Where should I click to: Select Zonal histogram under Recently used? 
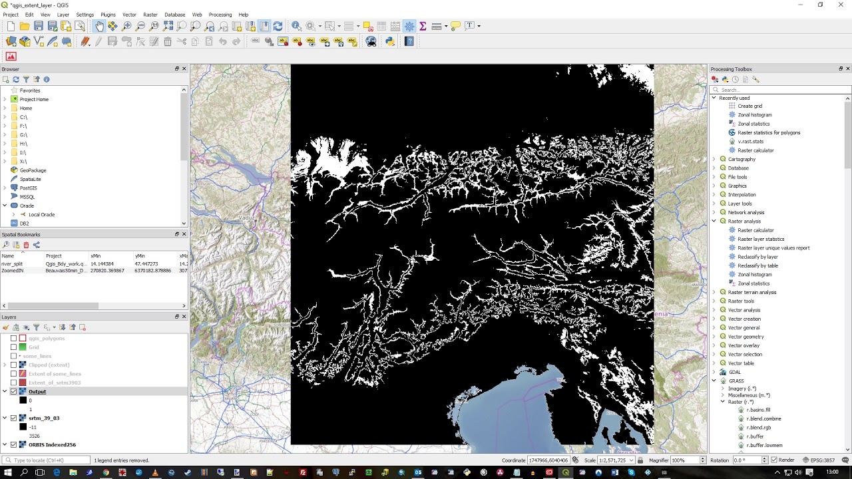click(755, 114)
